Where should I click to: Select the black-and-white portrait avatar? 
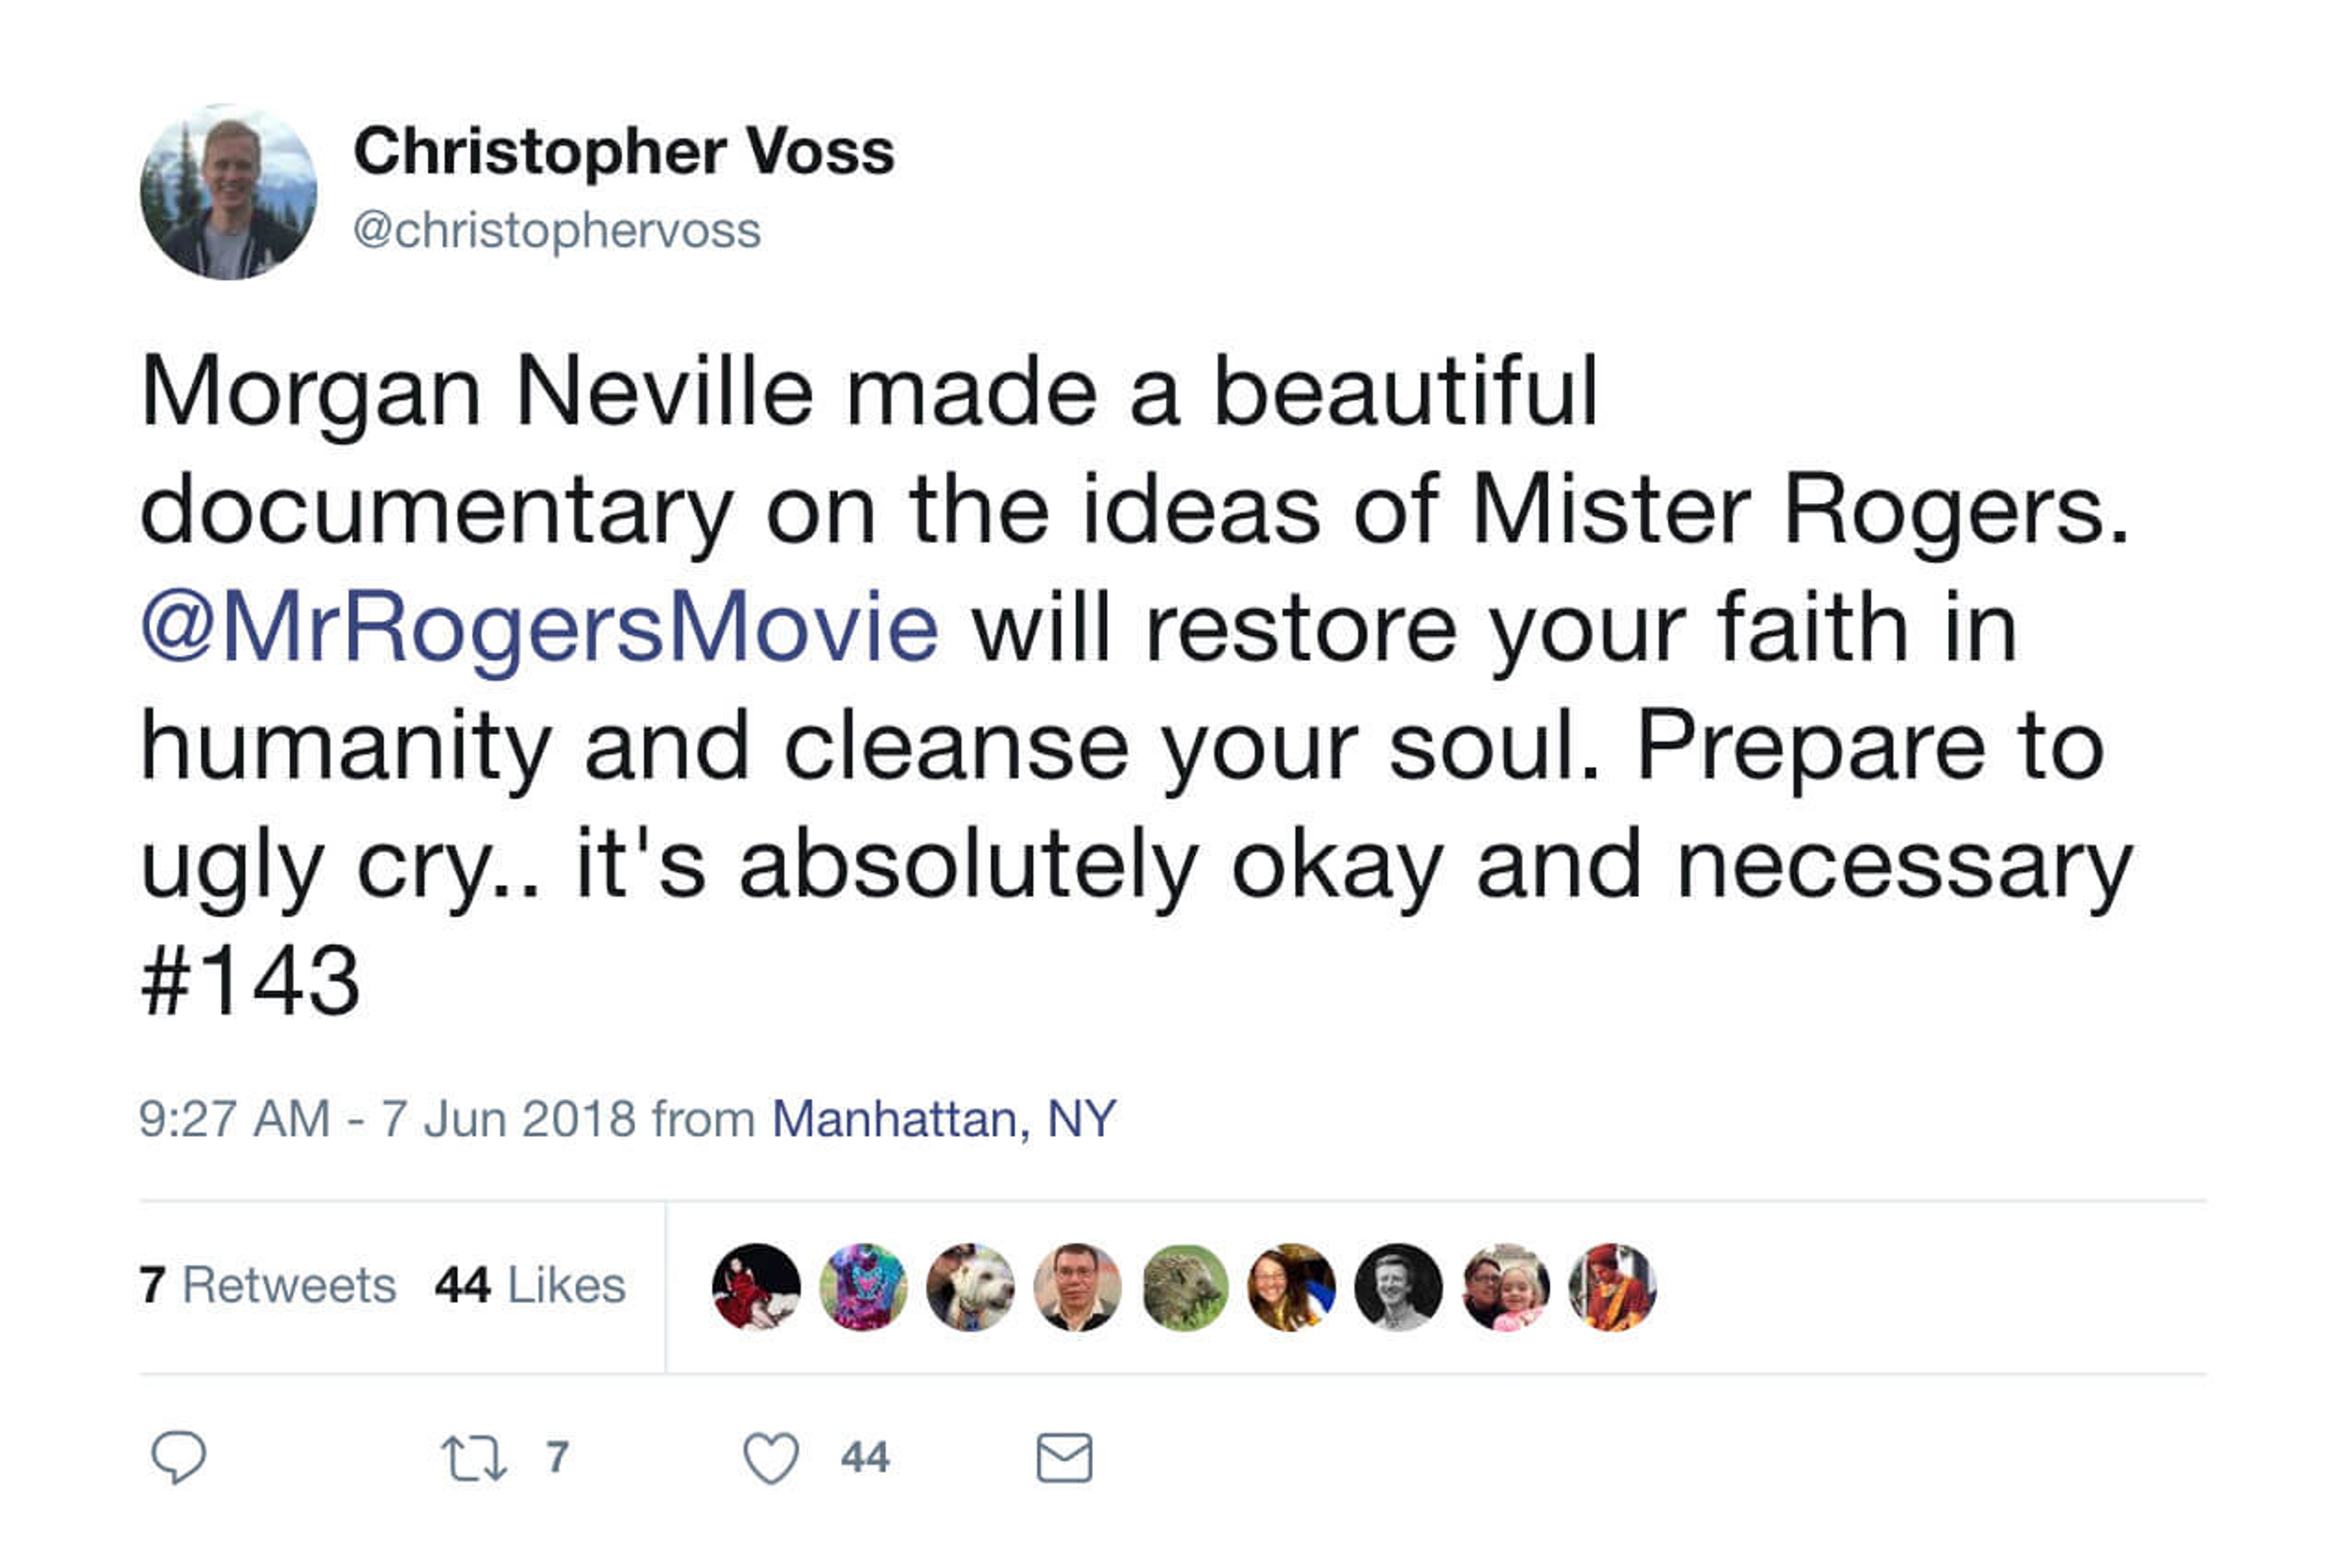[x=1398, y=1287]
